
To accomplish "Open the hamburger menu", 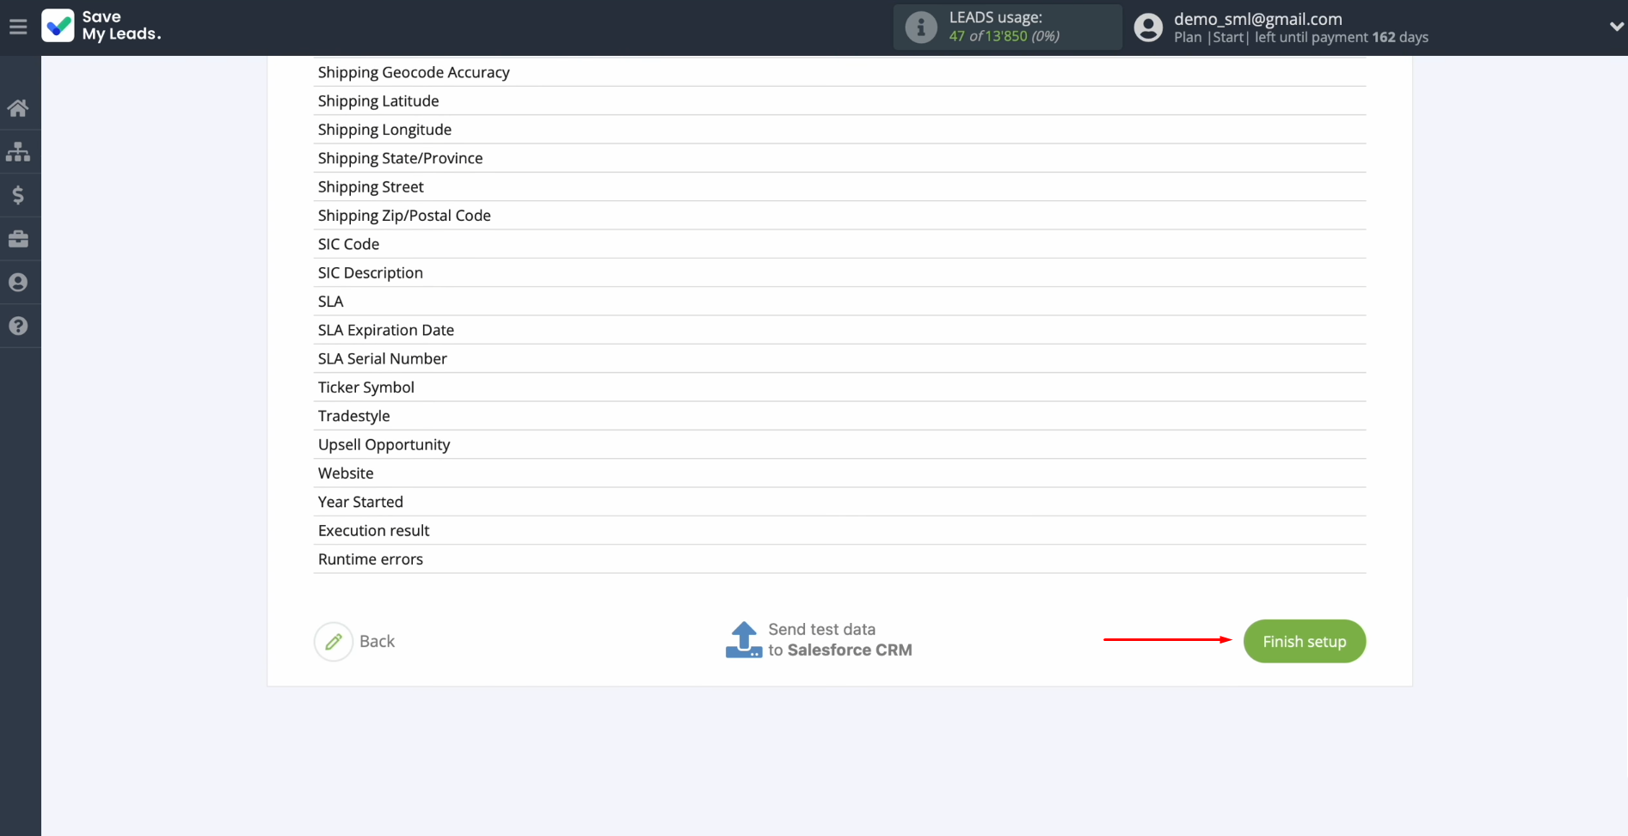I will [x=18, y=27].
